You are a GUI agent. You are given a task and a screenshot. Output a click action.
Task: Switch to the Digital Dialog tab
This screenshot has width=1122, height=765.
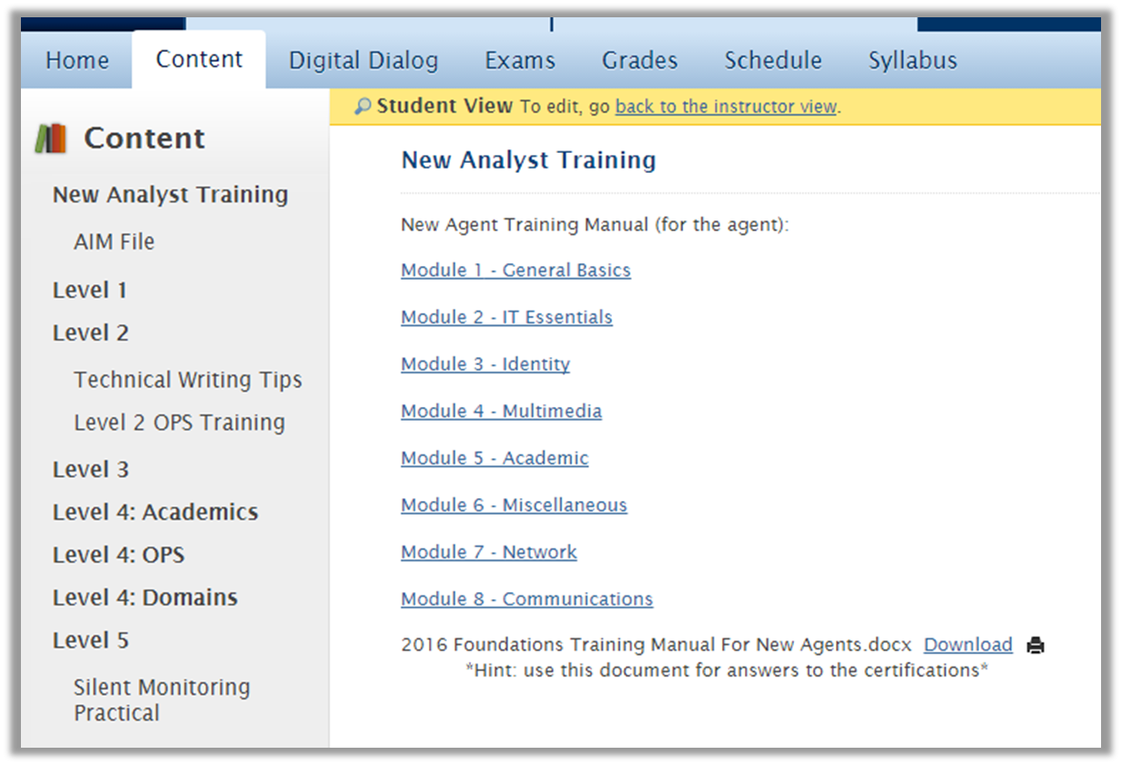click(363, 59)
